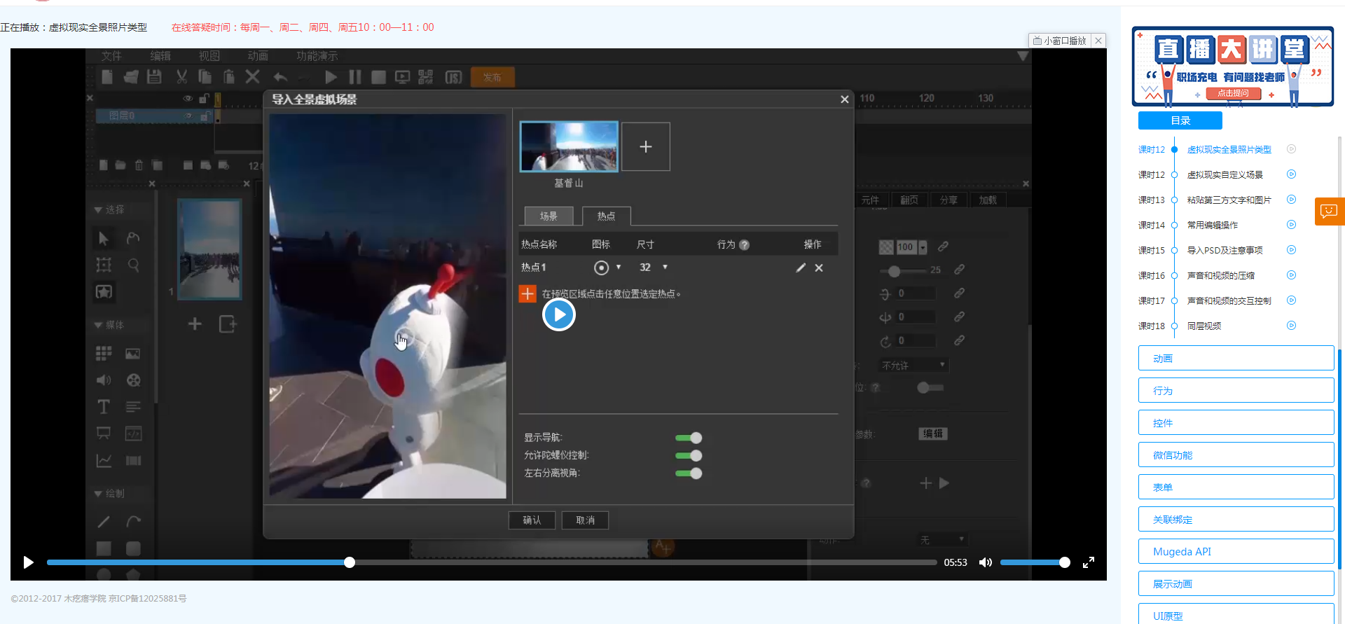The height and width of the screenshot is (624, 1345).
Task: Toggle eye visibility for layer 图层0
Action: click(x=188, y=116)
